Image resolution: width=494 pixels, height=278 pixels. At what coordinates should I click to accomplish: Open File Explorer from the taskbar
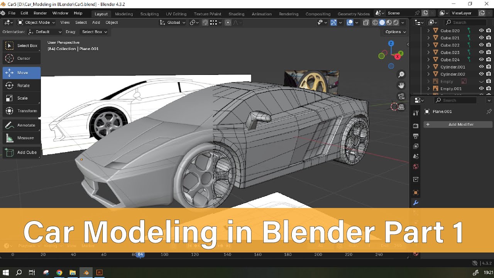[x=73, y=273]
